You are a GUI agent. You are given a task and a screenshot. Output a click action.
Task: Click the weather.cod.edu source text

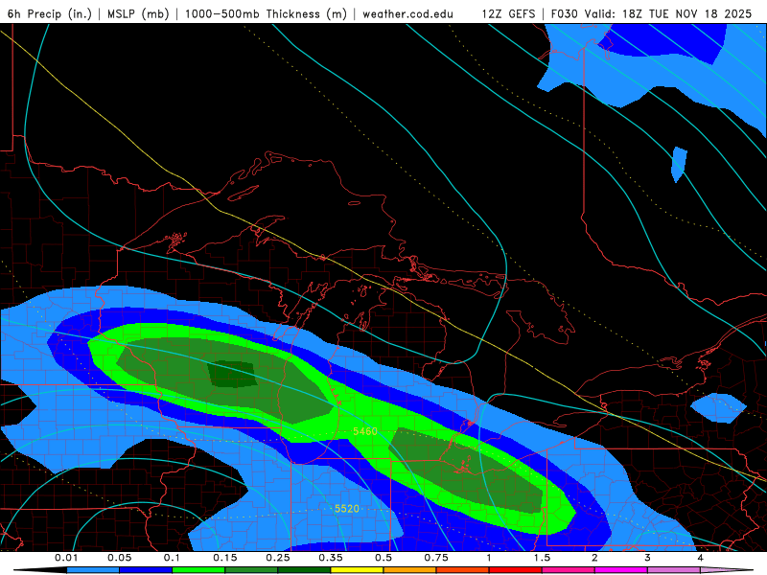(x=407, y=13)
